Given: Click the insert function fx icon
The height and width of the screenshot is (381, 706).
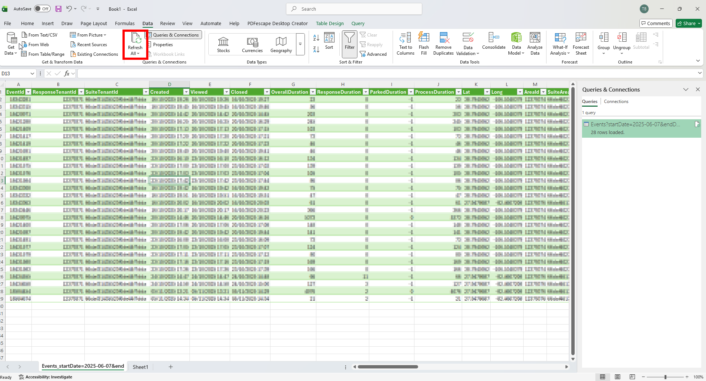Looking at the screenshot, I should [x=67, y=73].
